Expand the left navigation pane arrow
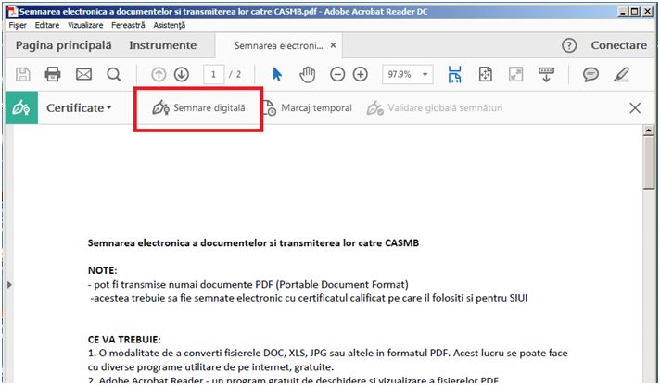Viewport: 660px width, 385px height. click(9, 285)
